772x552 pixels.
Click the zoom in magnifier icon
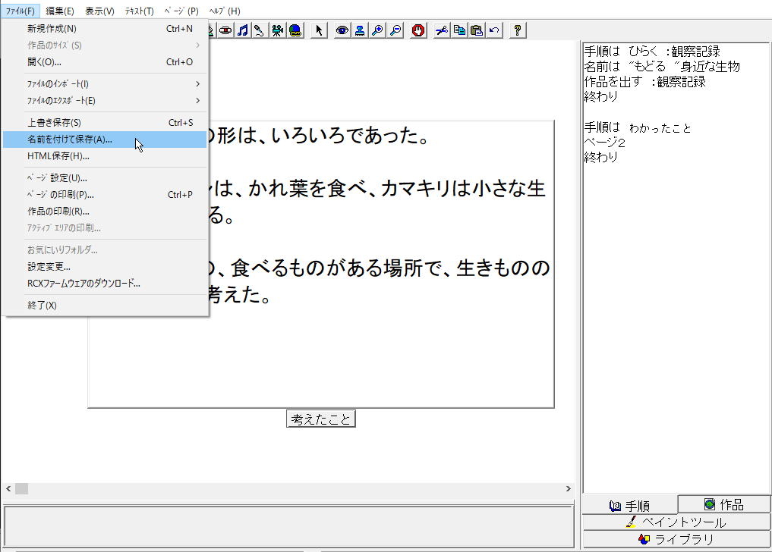tap(377, 30)
